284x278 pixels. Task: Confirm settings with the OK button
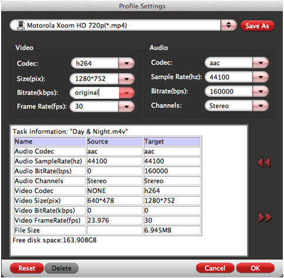point(255,268)
